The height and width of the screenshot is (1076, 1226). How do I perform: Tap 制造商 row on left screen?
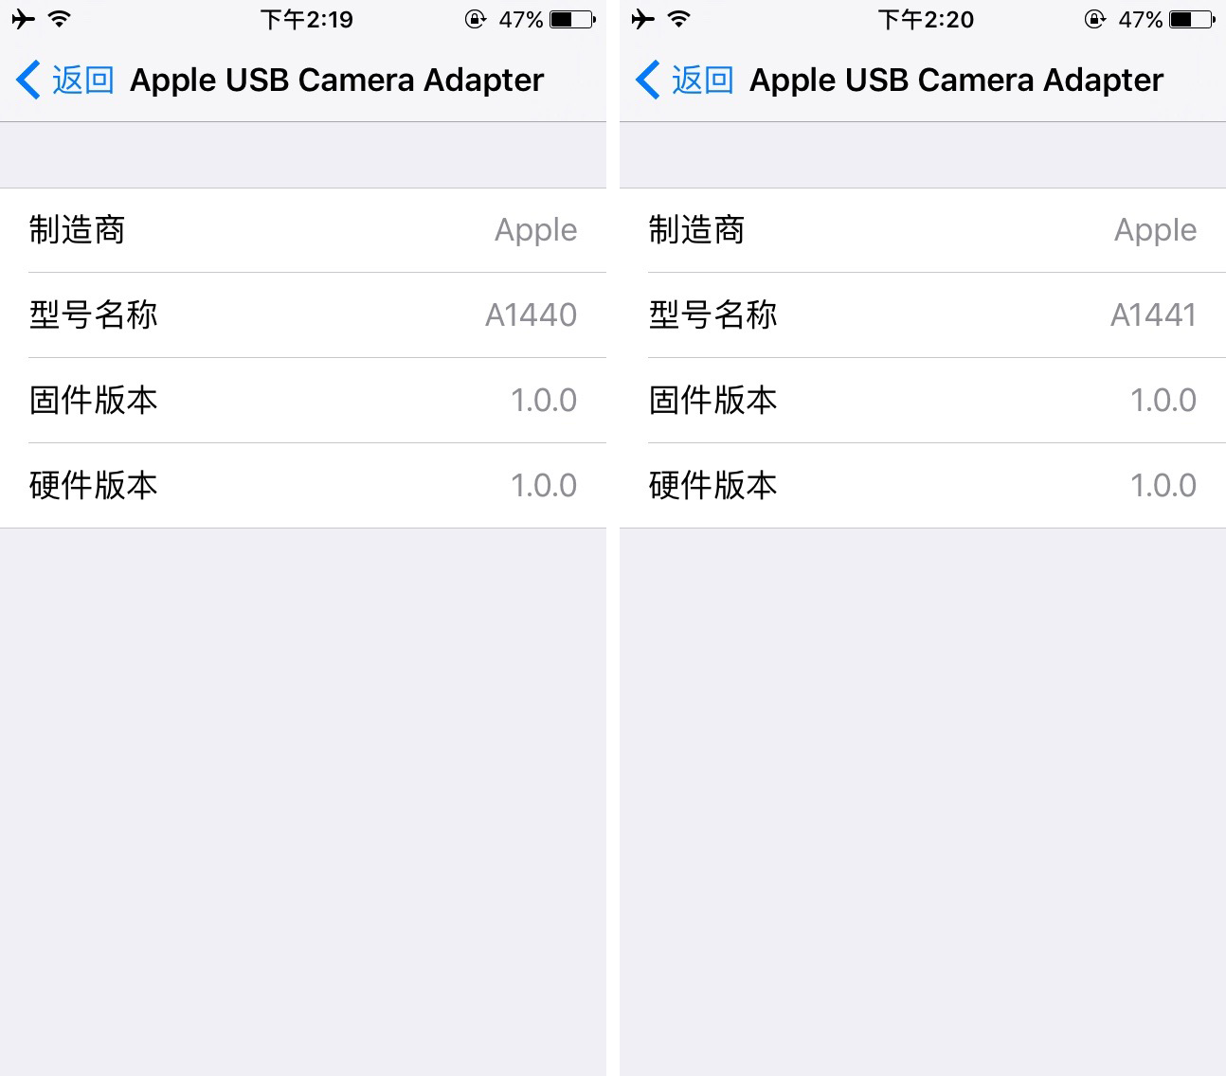303,230
